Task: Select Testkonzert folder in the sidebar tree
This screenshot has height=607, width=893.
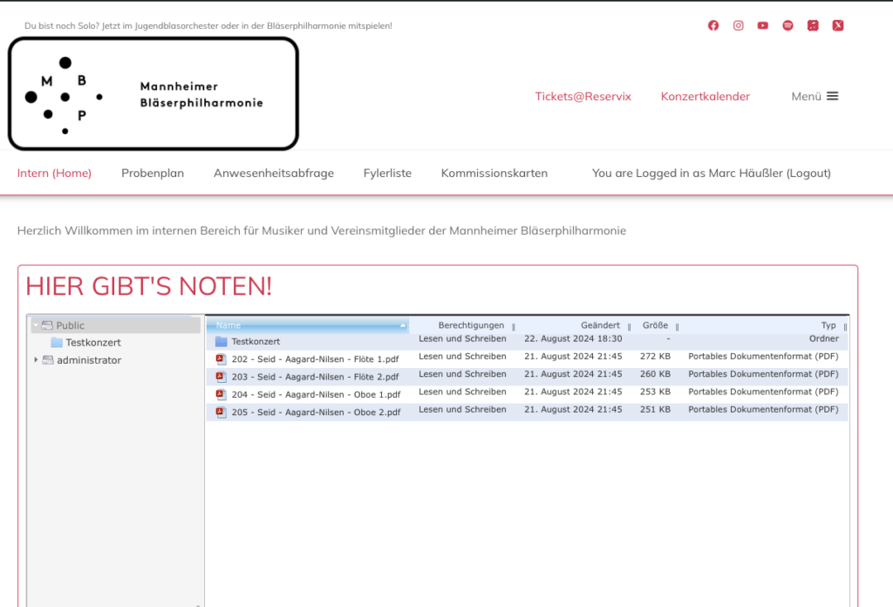Action: point(92,343)
